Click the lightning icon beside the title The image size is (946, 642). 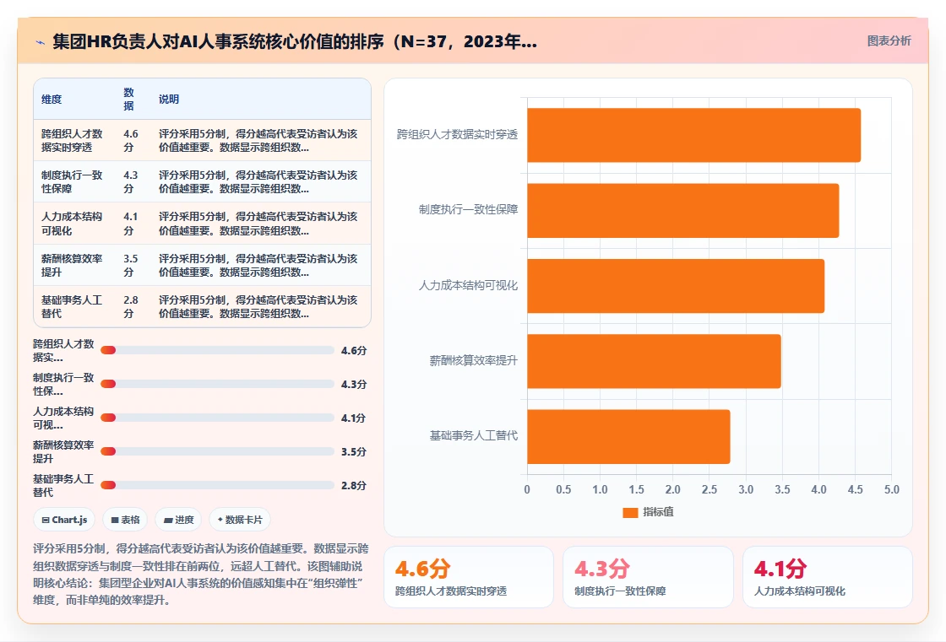click(41, 42)
